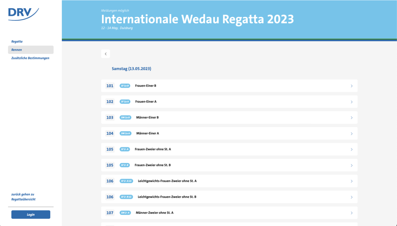Click the SF 2- B LG badge
The height and width of the screenshot is (226, 397).
pyautogui.click(x=126, y=197)
